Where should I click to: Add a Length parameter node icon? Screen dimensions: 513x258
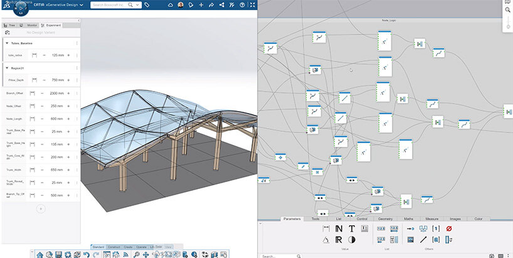point(326,228)
